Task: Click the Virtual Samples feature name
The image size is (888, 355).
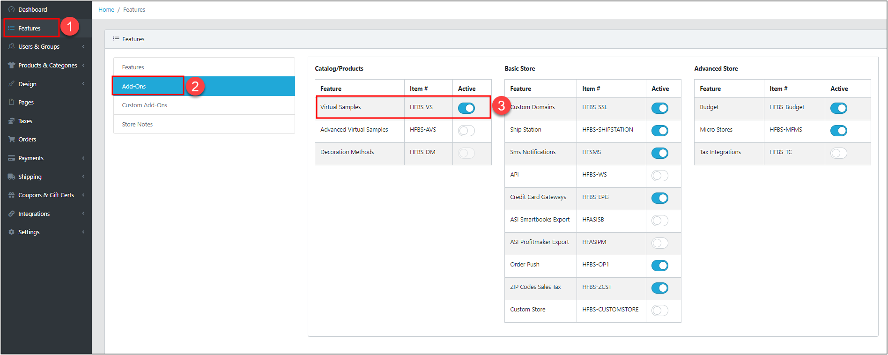Action: point(340,107)
